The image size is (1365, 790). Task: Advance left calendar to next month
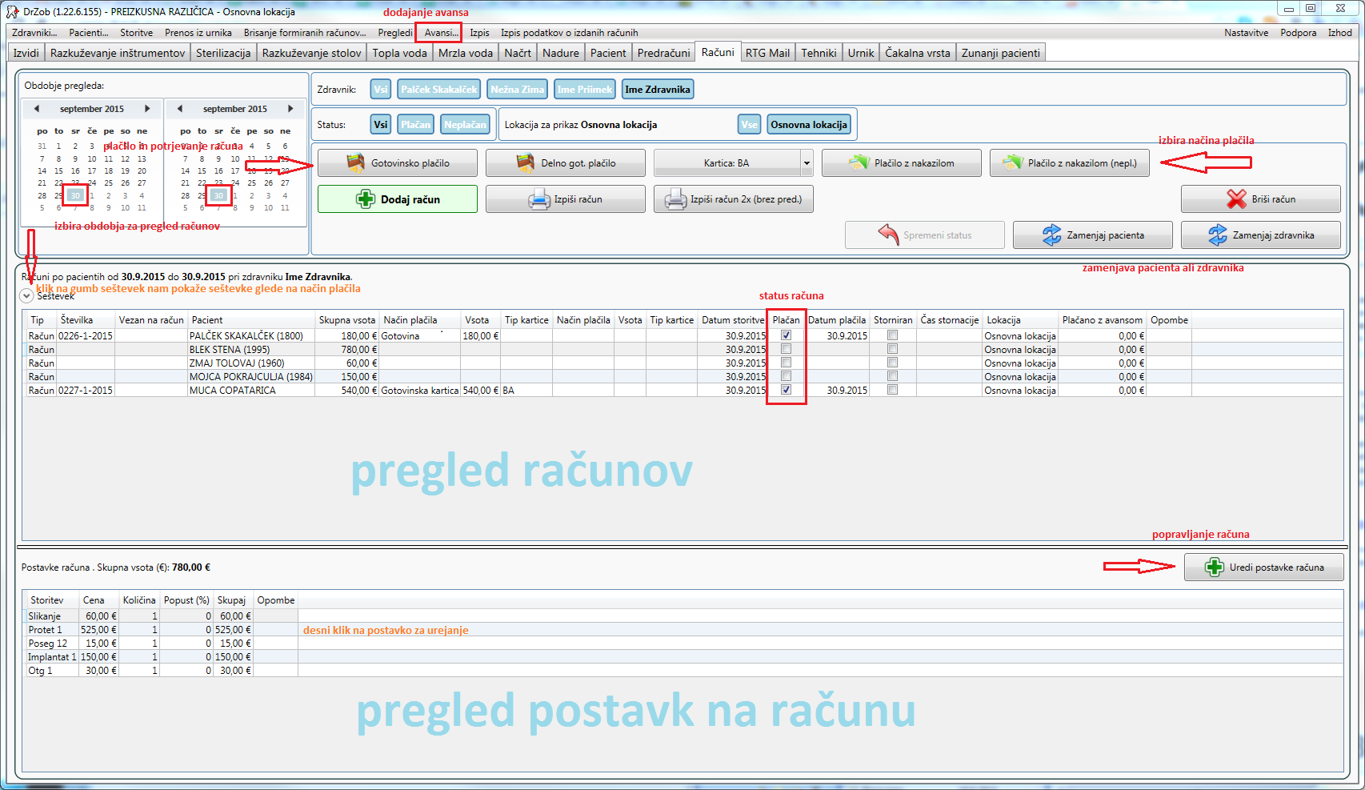pos(146,108)
